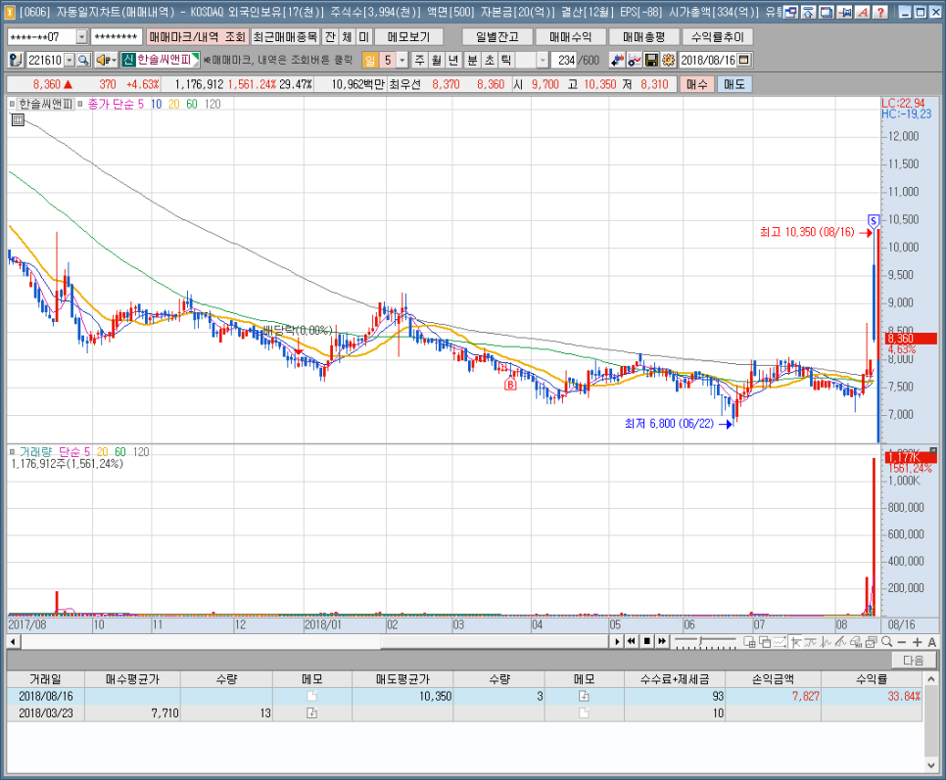946x780 pixels.
Task: Open the account number dropdown
Action: click(x=81, y=37)
